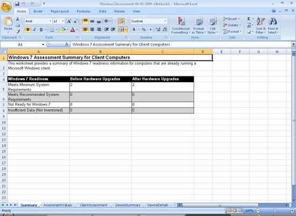The width and height of the screenshot is (296, 216).
Task: Click the Decrease Indent icon
Action: (107, 30)
